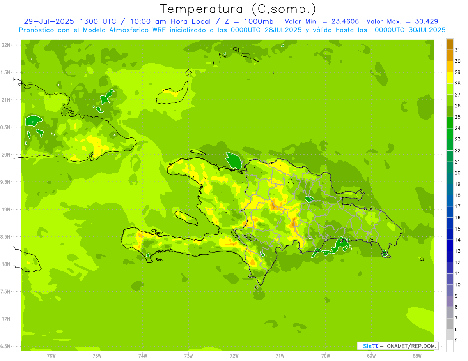
Task: Click legend swatch between 30 and 31
Action: click(450, 56)
